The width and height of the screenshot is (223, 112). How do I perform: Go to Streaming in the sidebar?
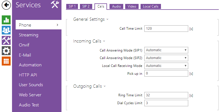click(x=29, y=35)
